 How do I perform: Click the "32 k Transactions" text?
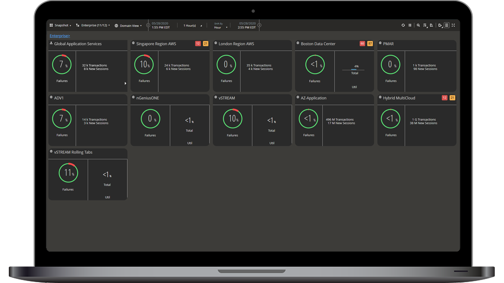pyautogui.click(x=94, y=65)
